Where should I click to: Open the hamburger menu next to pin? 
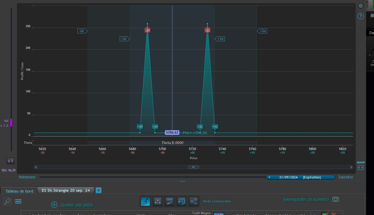pos(18,201)
